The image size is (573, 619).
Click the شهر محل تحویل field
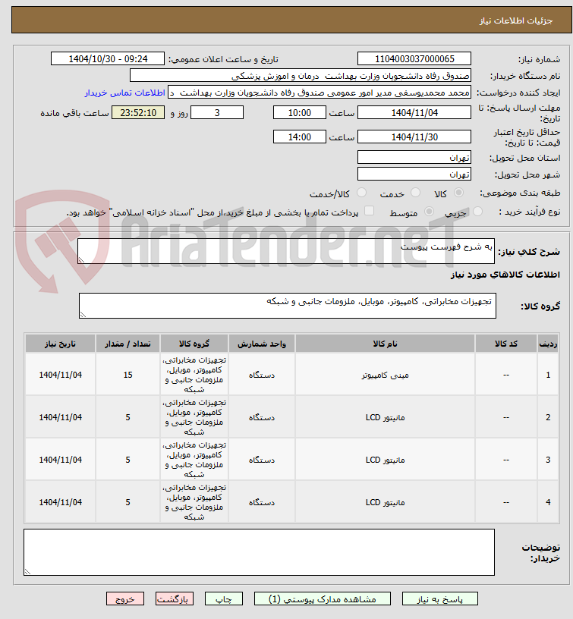414,174
